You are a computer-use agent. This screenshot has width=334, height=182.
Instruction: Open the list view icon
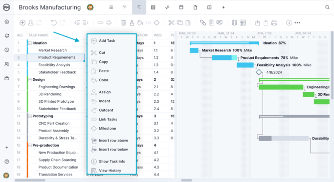111,7
